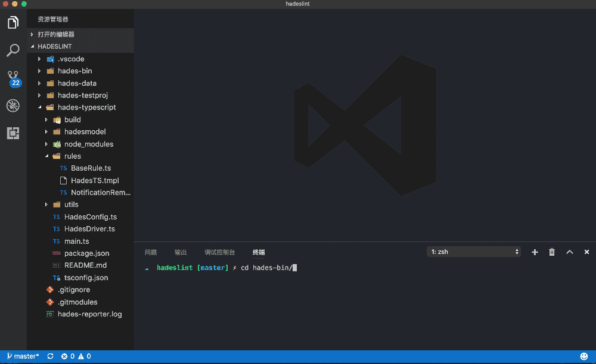Click npm icon beside package.json
This screenshot has width=596, height=364.
point(56,253)
